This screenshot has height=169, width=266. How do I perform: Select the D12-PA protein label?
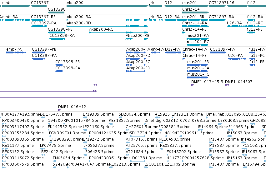point(173,49)
